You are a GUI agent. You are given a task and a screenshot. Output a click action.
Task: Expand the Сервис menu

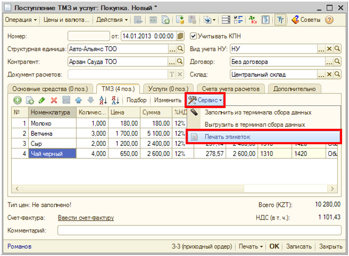[205, 100]
